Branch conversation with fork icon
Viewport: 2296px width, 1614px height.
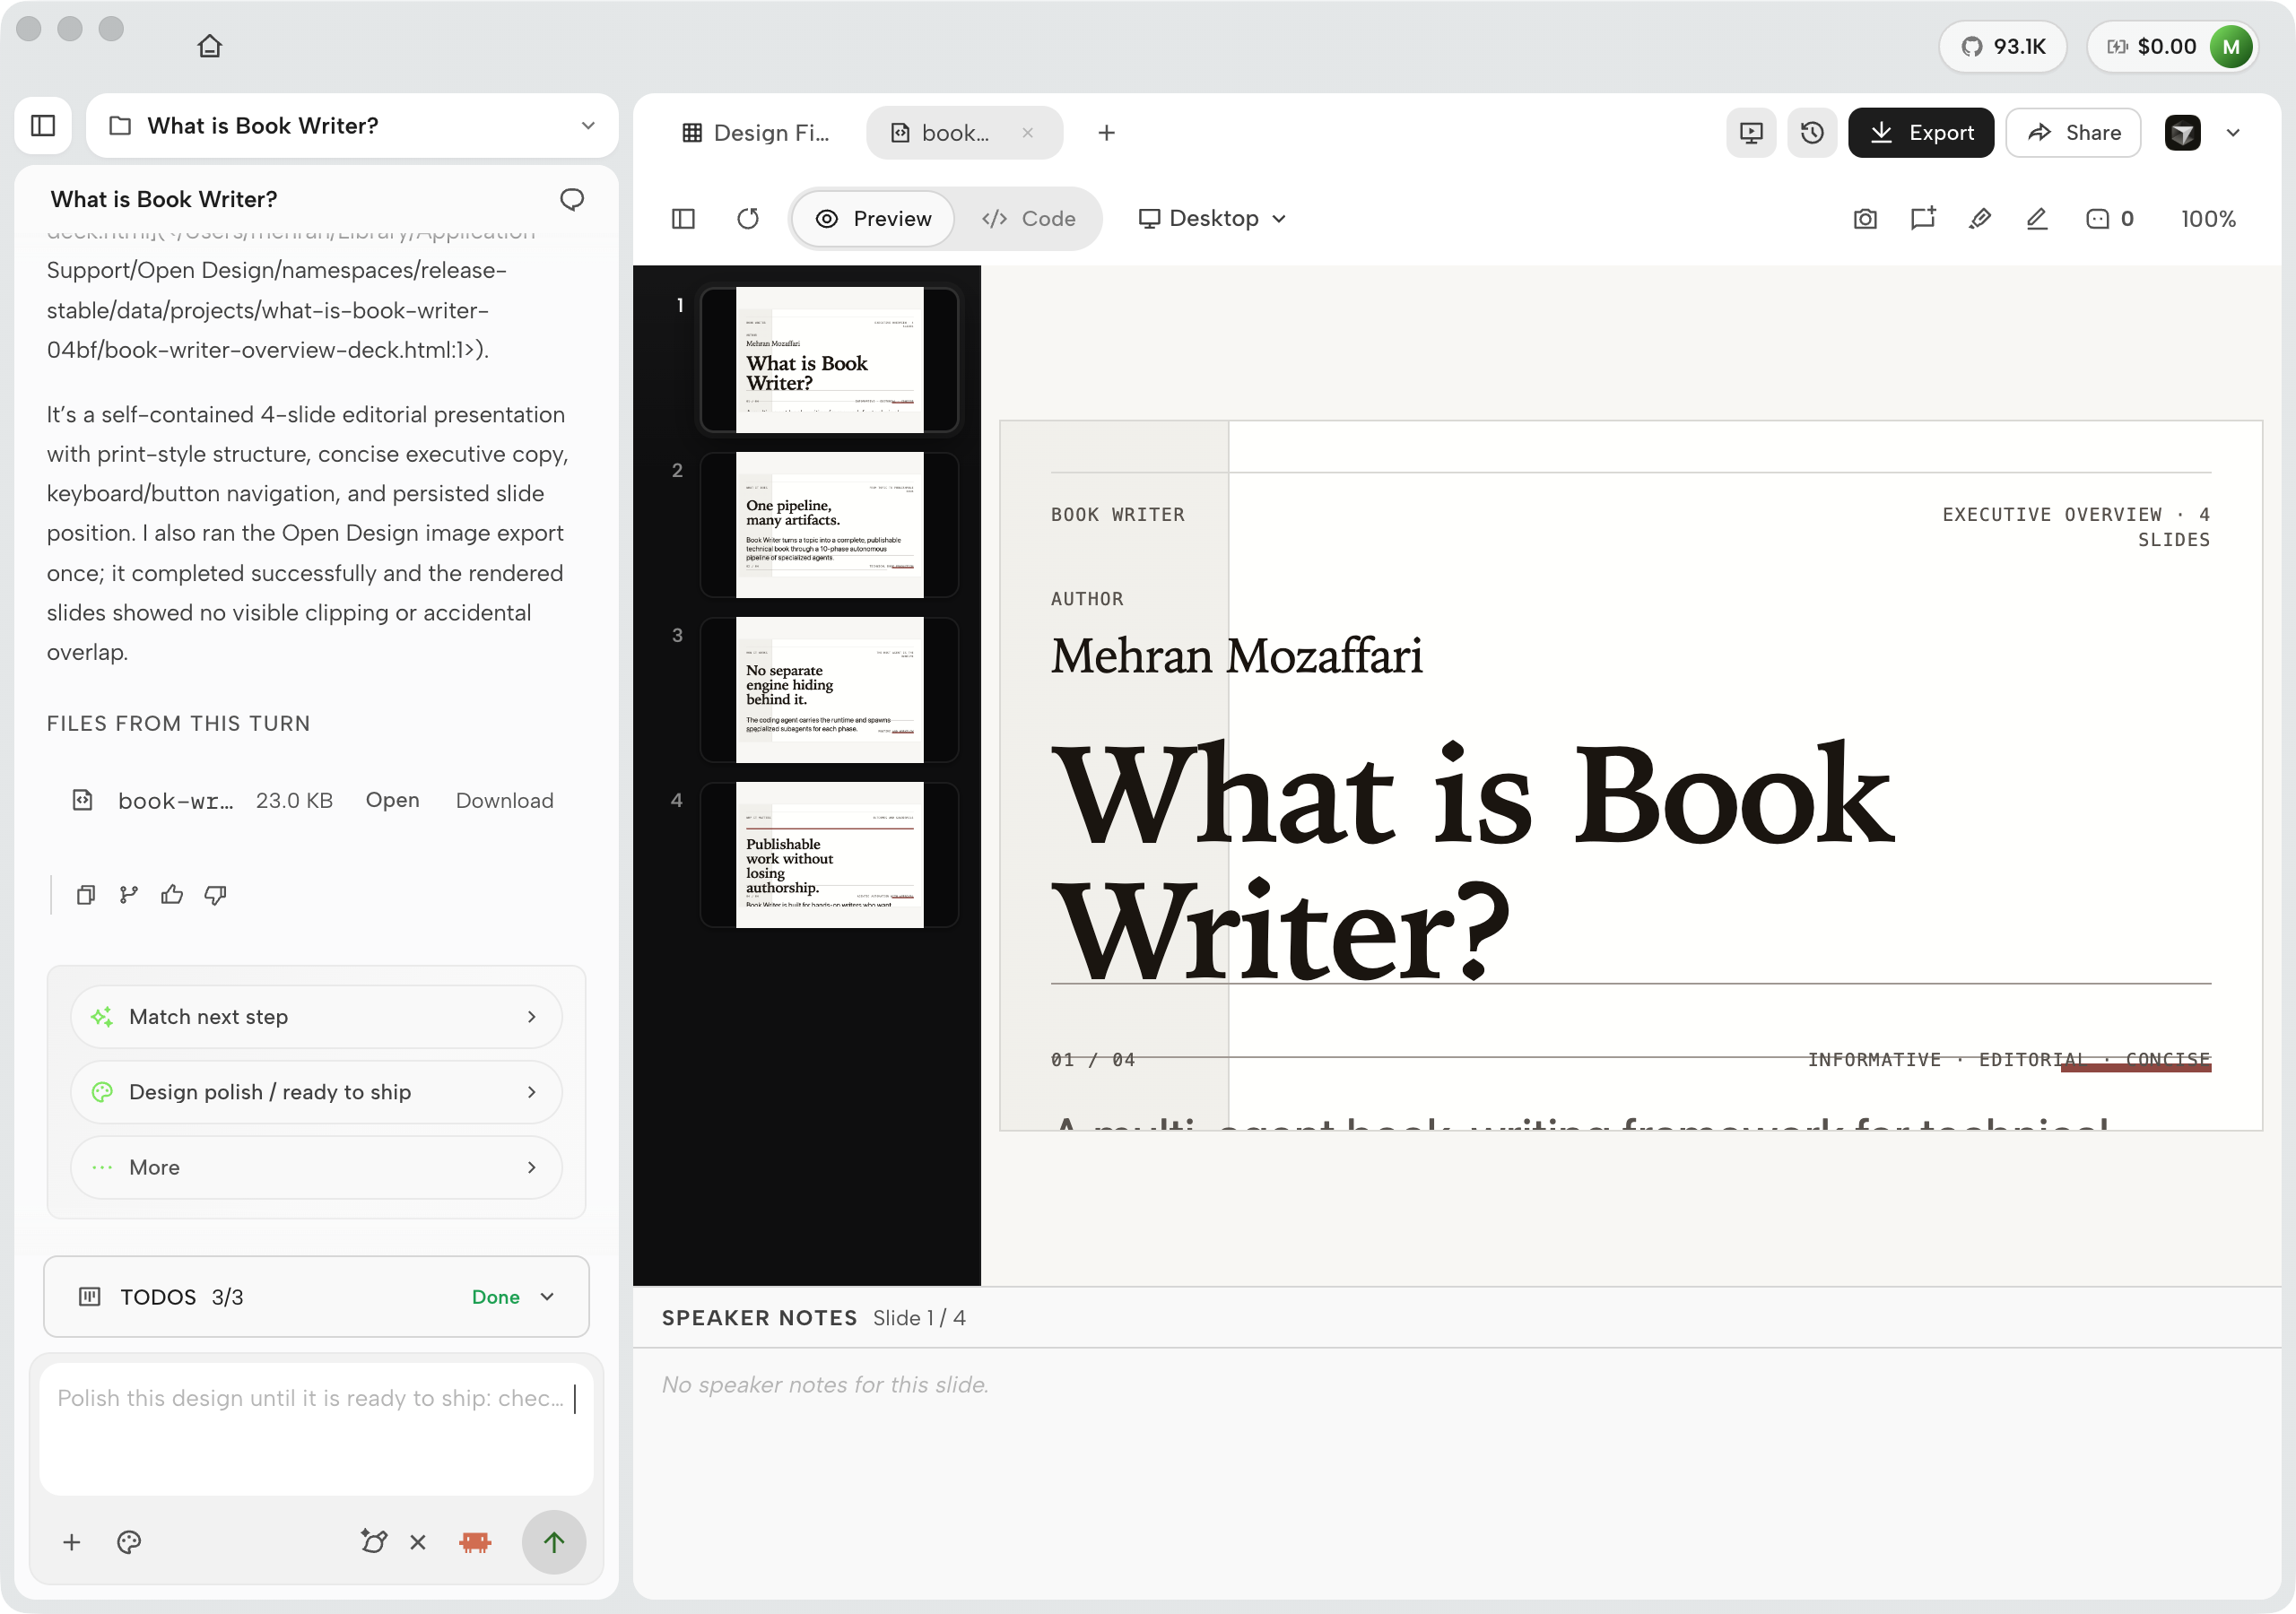click(x=129, y=895)
